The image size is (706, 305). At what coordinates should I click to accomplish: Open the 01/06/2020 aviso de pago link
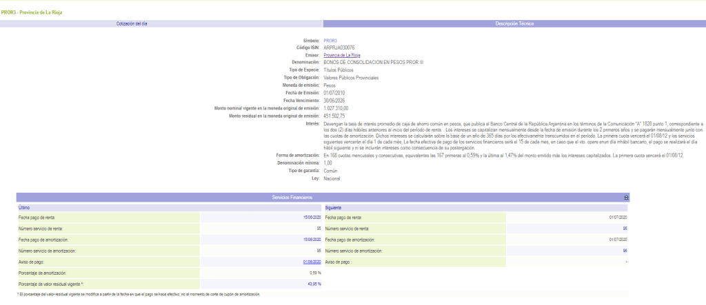[x=312, y=262]
